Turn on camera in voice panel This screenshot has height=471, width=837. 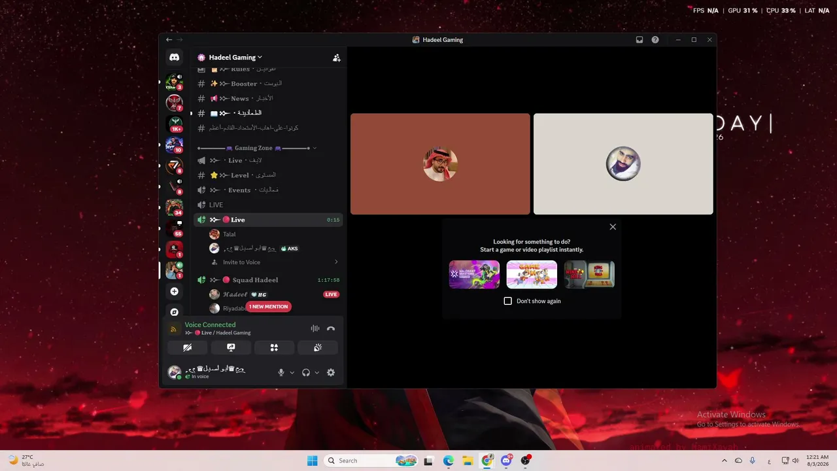coord(187,347)
